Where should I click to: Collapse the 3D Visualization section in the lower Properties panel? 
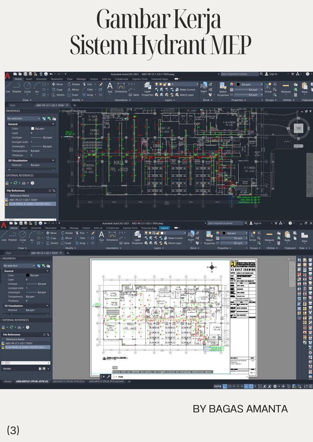(47, 305)
